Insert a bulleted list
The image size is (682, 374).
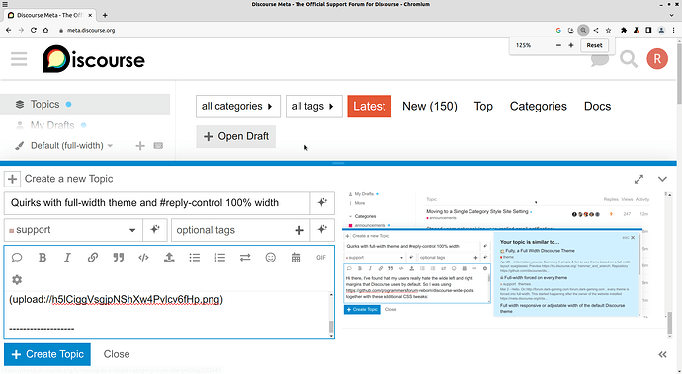coord(195,258)
